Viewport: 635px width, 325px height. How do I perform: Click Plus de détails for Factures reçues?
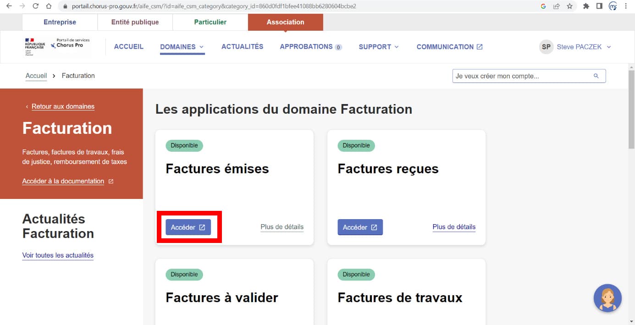[454, 227]
